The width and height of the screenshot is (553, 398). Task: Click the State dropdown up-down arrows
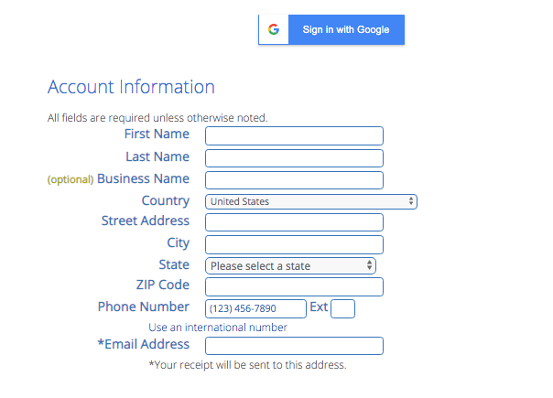point(369,265)
